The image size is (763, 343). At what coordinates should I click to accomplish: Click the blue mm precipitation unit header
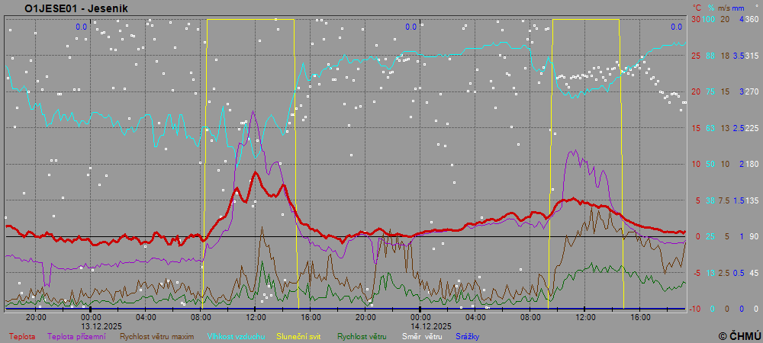(x=739, y=8)
